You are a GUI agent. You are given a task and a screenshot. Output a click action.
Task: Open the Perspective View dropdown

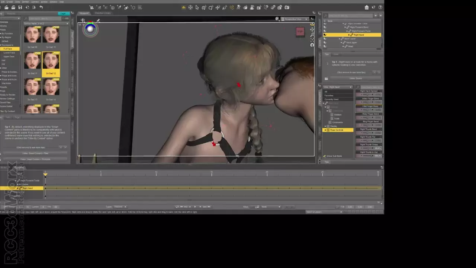(296, 19)
